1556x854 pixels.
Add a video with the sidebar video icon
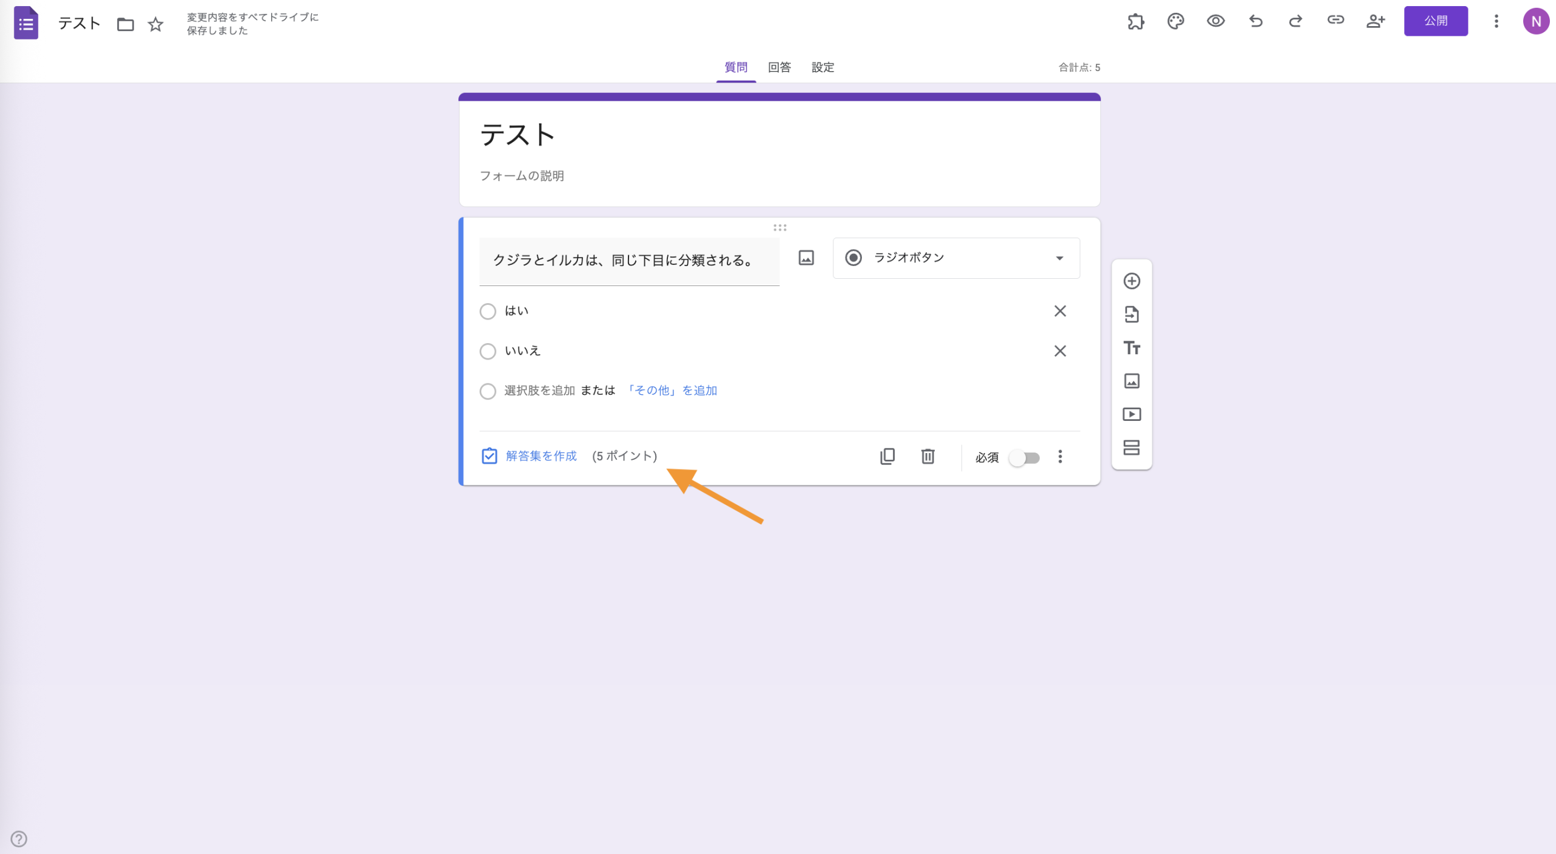tap(1132, 414)
